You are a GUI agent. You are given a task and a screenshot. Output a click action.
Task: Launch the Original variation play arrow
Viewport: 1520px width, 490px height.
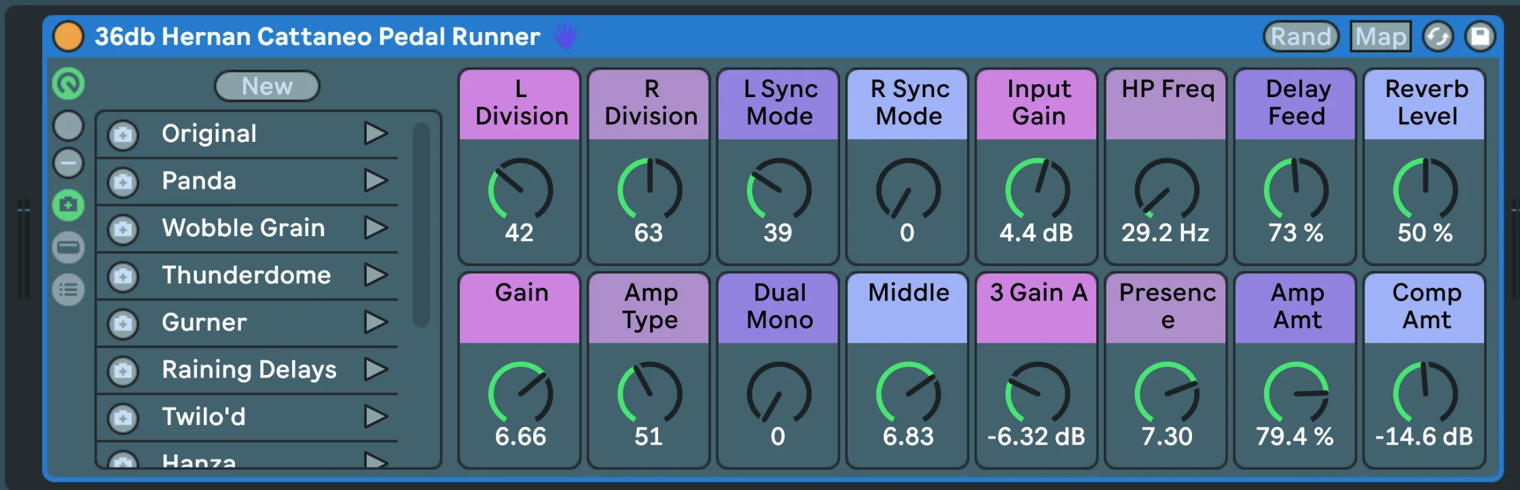point(376,134)
